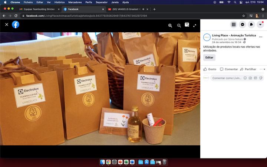Open the Perfis menu

[x=89, y=2]
